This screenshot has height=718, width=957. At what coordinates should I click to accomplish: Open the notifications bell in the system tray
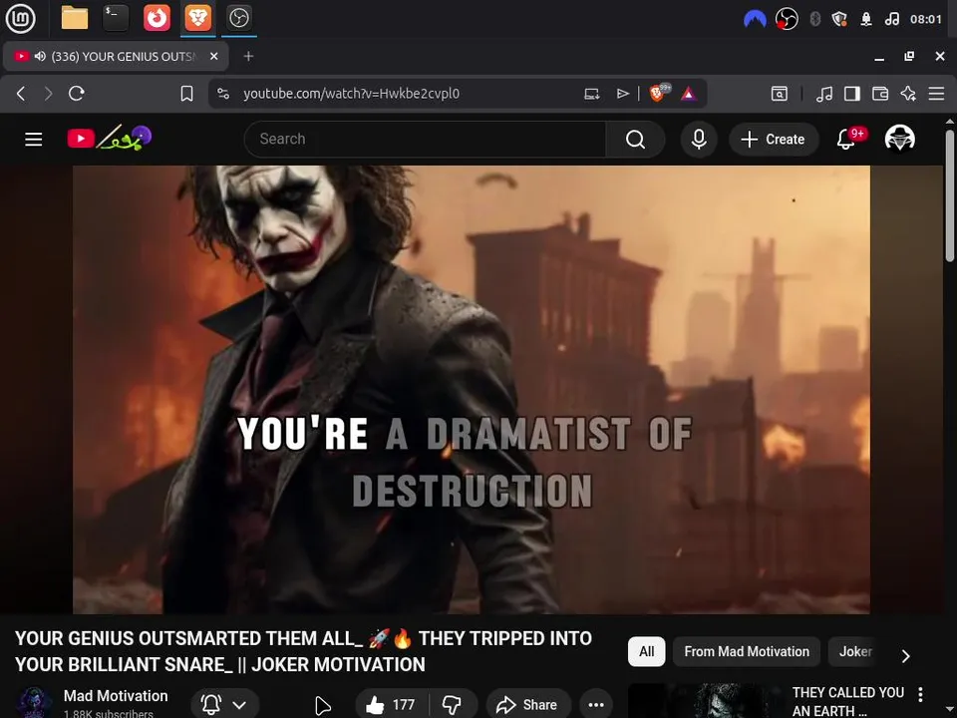[x=866, y=19]
